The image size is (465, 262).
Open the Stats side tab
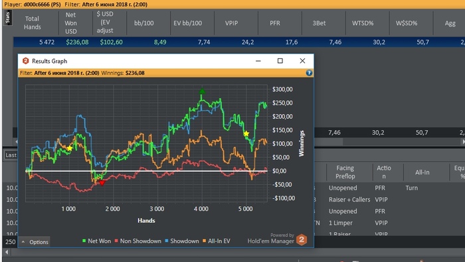pos(7,17)
